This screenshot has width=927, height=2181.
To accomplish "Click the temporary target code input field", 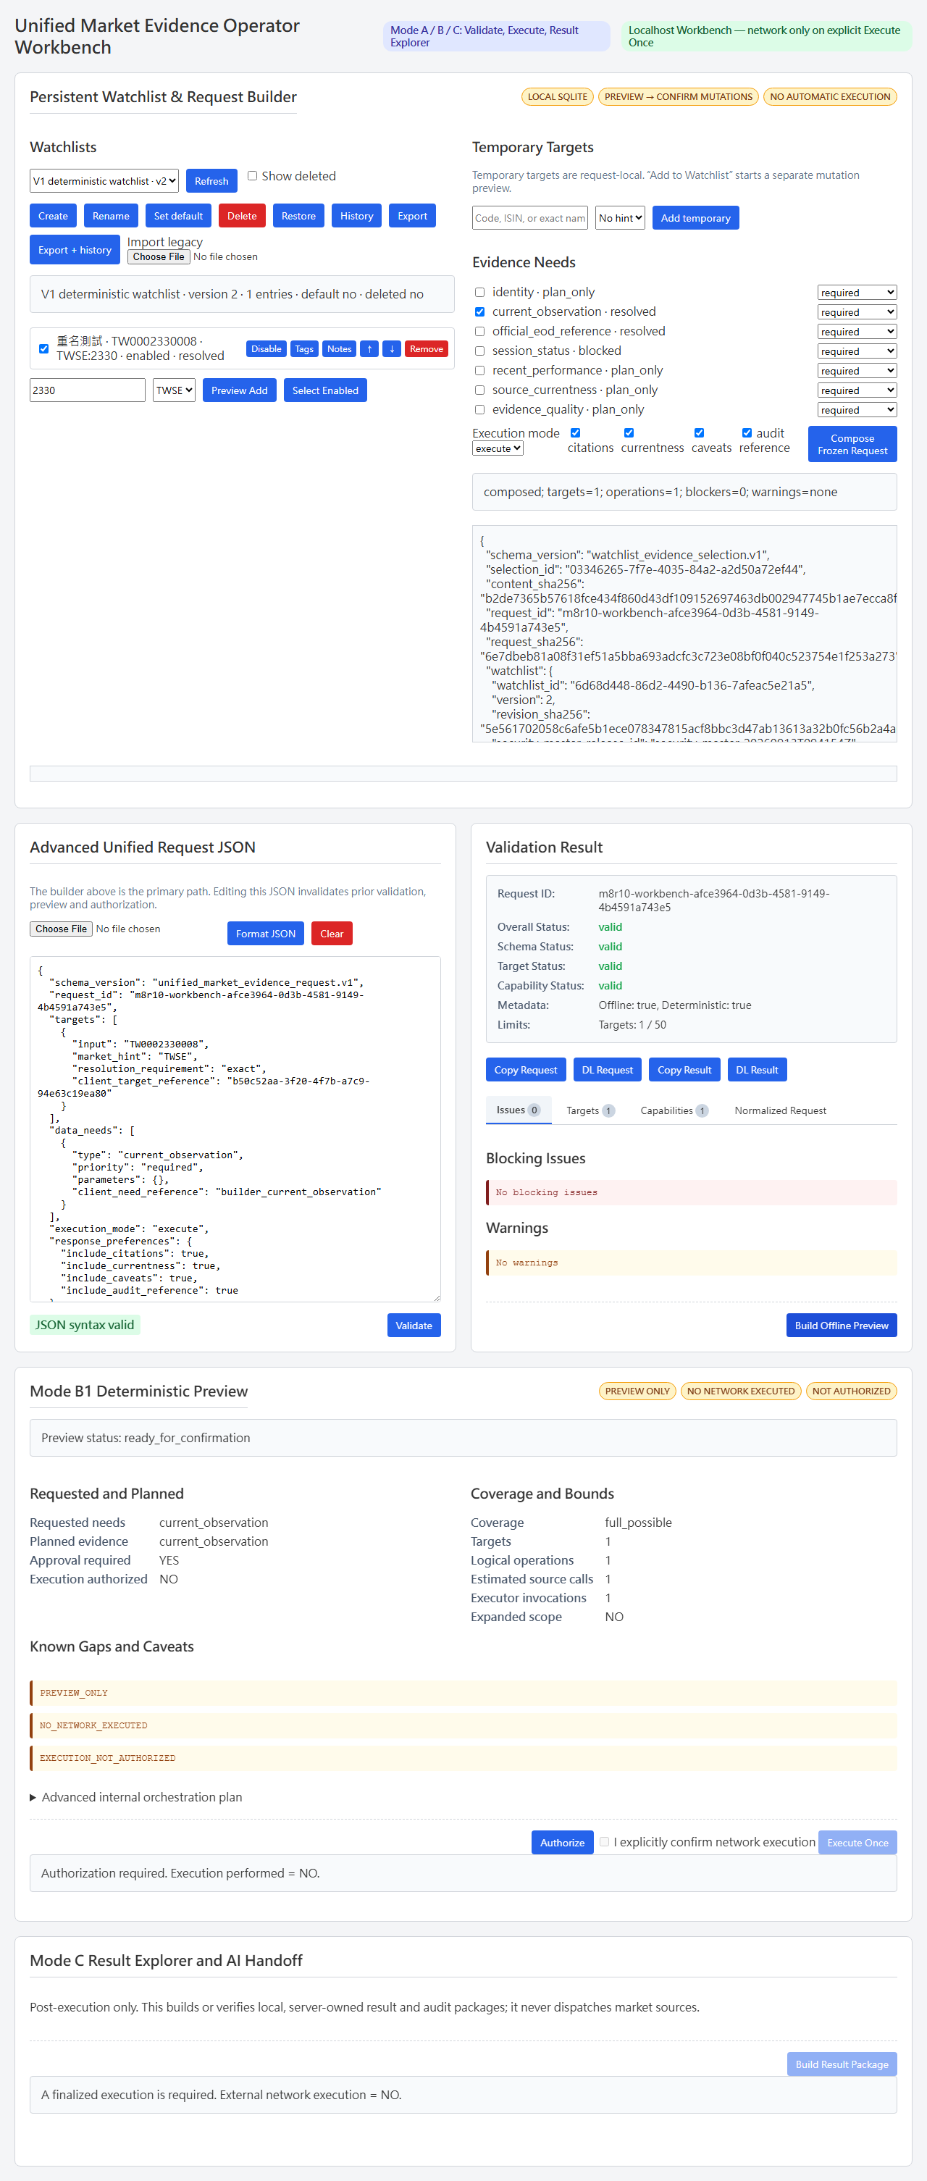I will click(x=530, y=217).
